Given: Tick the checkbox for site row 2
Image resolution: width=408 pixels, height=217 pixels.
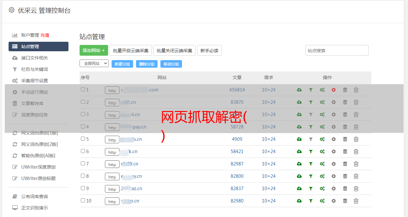Looking at the screenshot, I should [83, 102].
